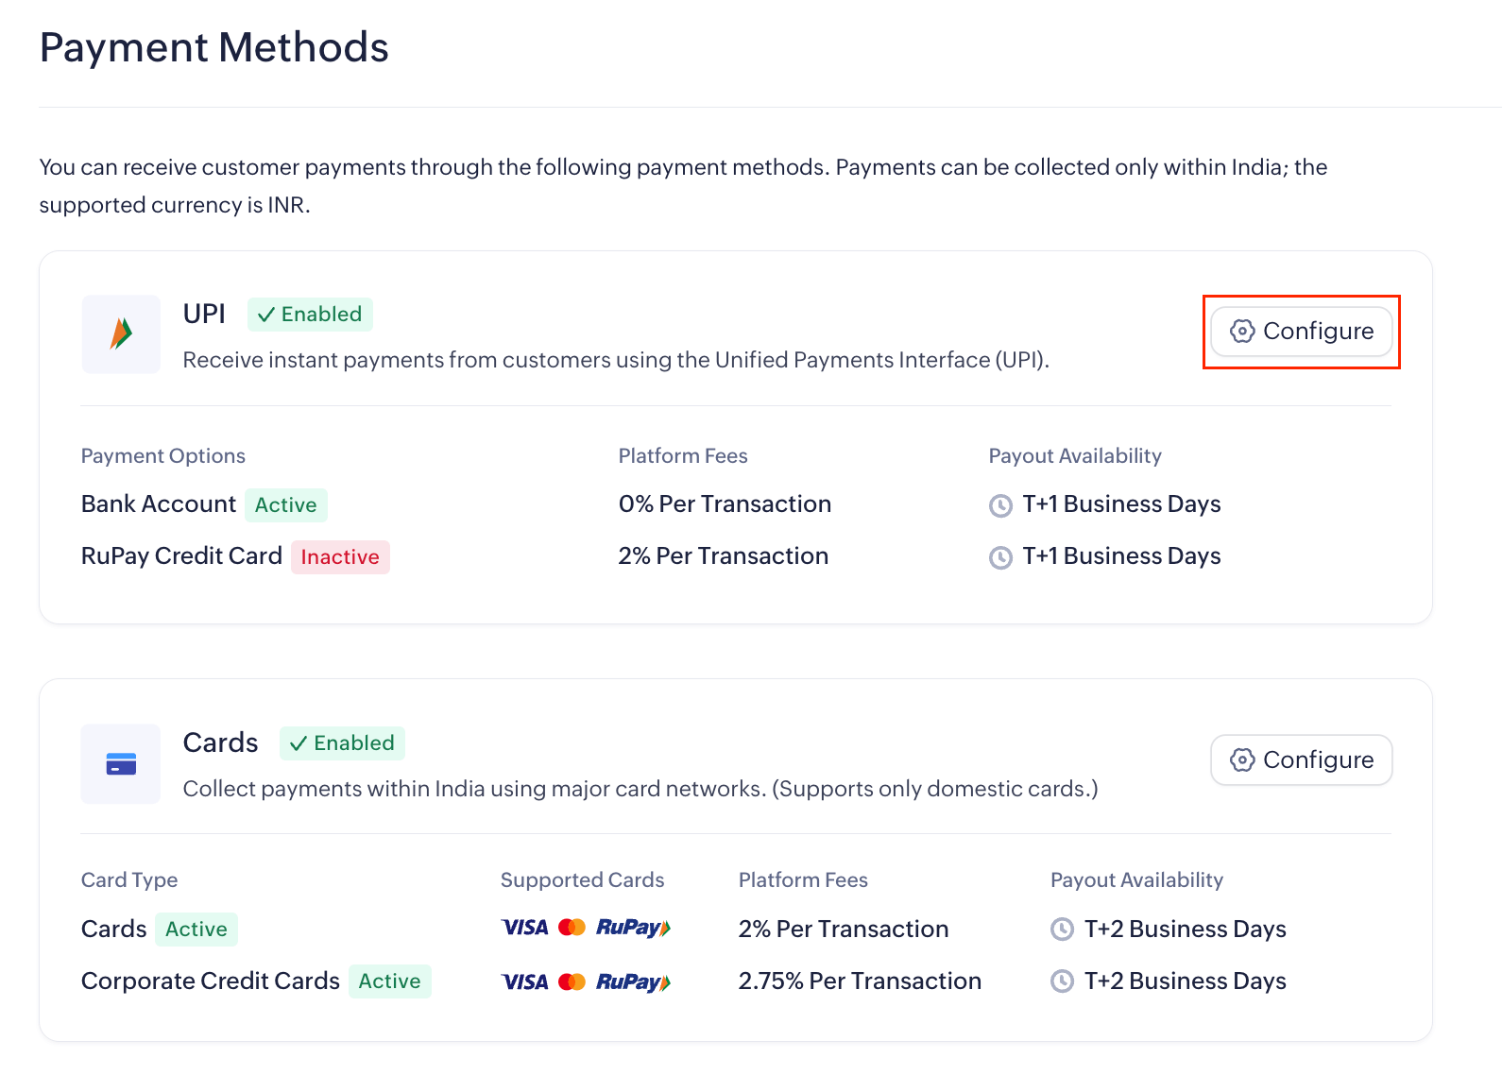The width and height of the screenshot is (1502, 1075).
Task: Click the Cards row Active badge
Action: pyautogui.click(x=196, y=930)
